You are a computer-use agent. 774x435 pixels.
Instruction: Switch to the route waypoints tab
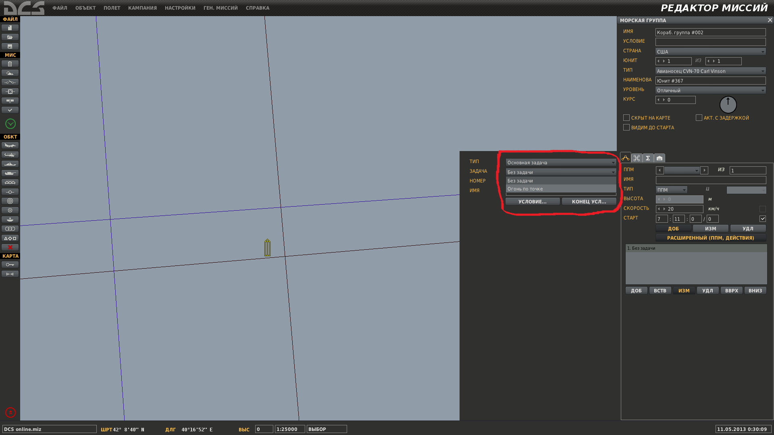pos(626,158)
